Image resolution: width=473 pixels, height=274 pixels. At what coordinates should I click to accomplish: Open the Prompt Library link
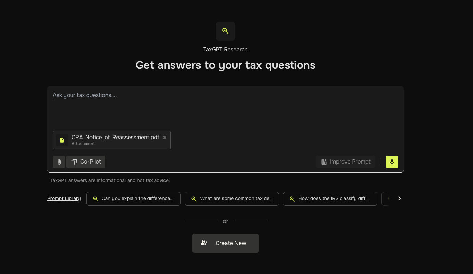(64, 198)
